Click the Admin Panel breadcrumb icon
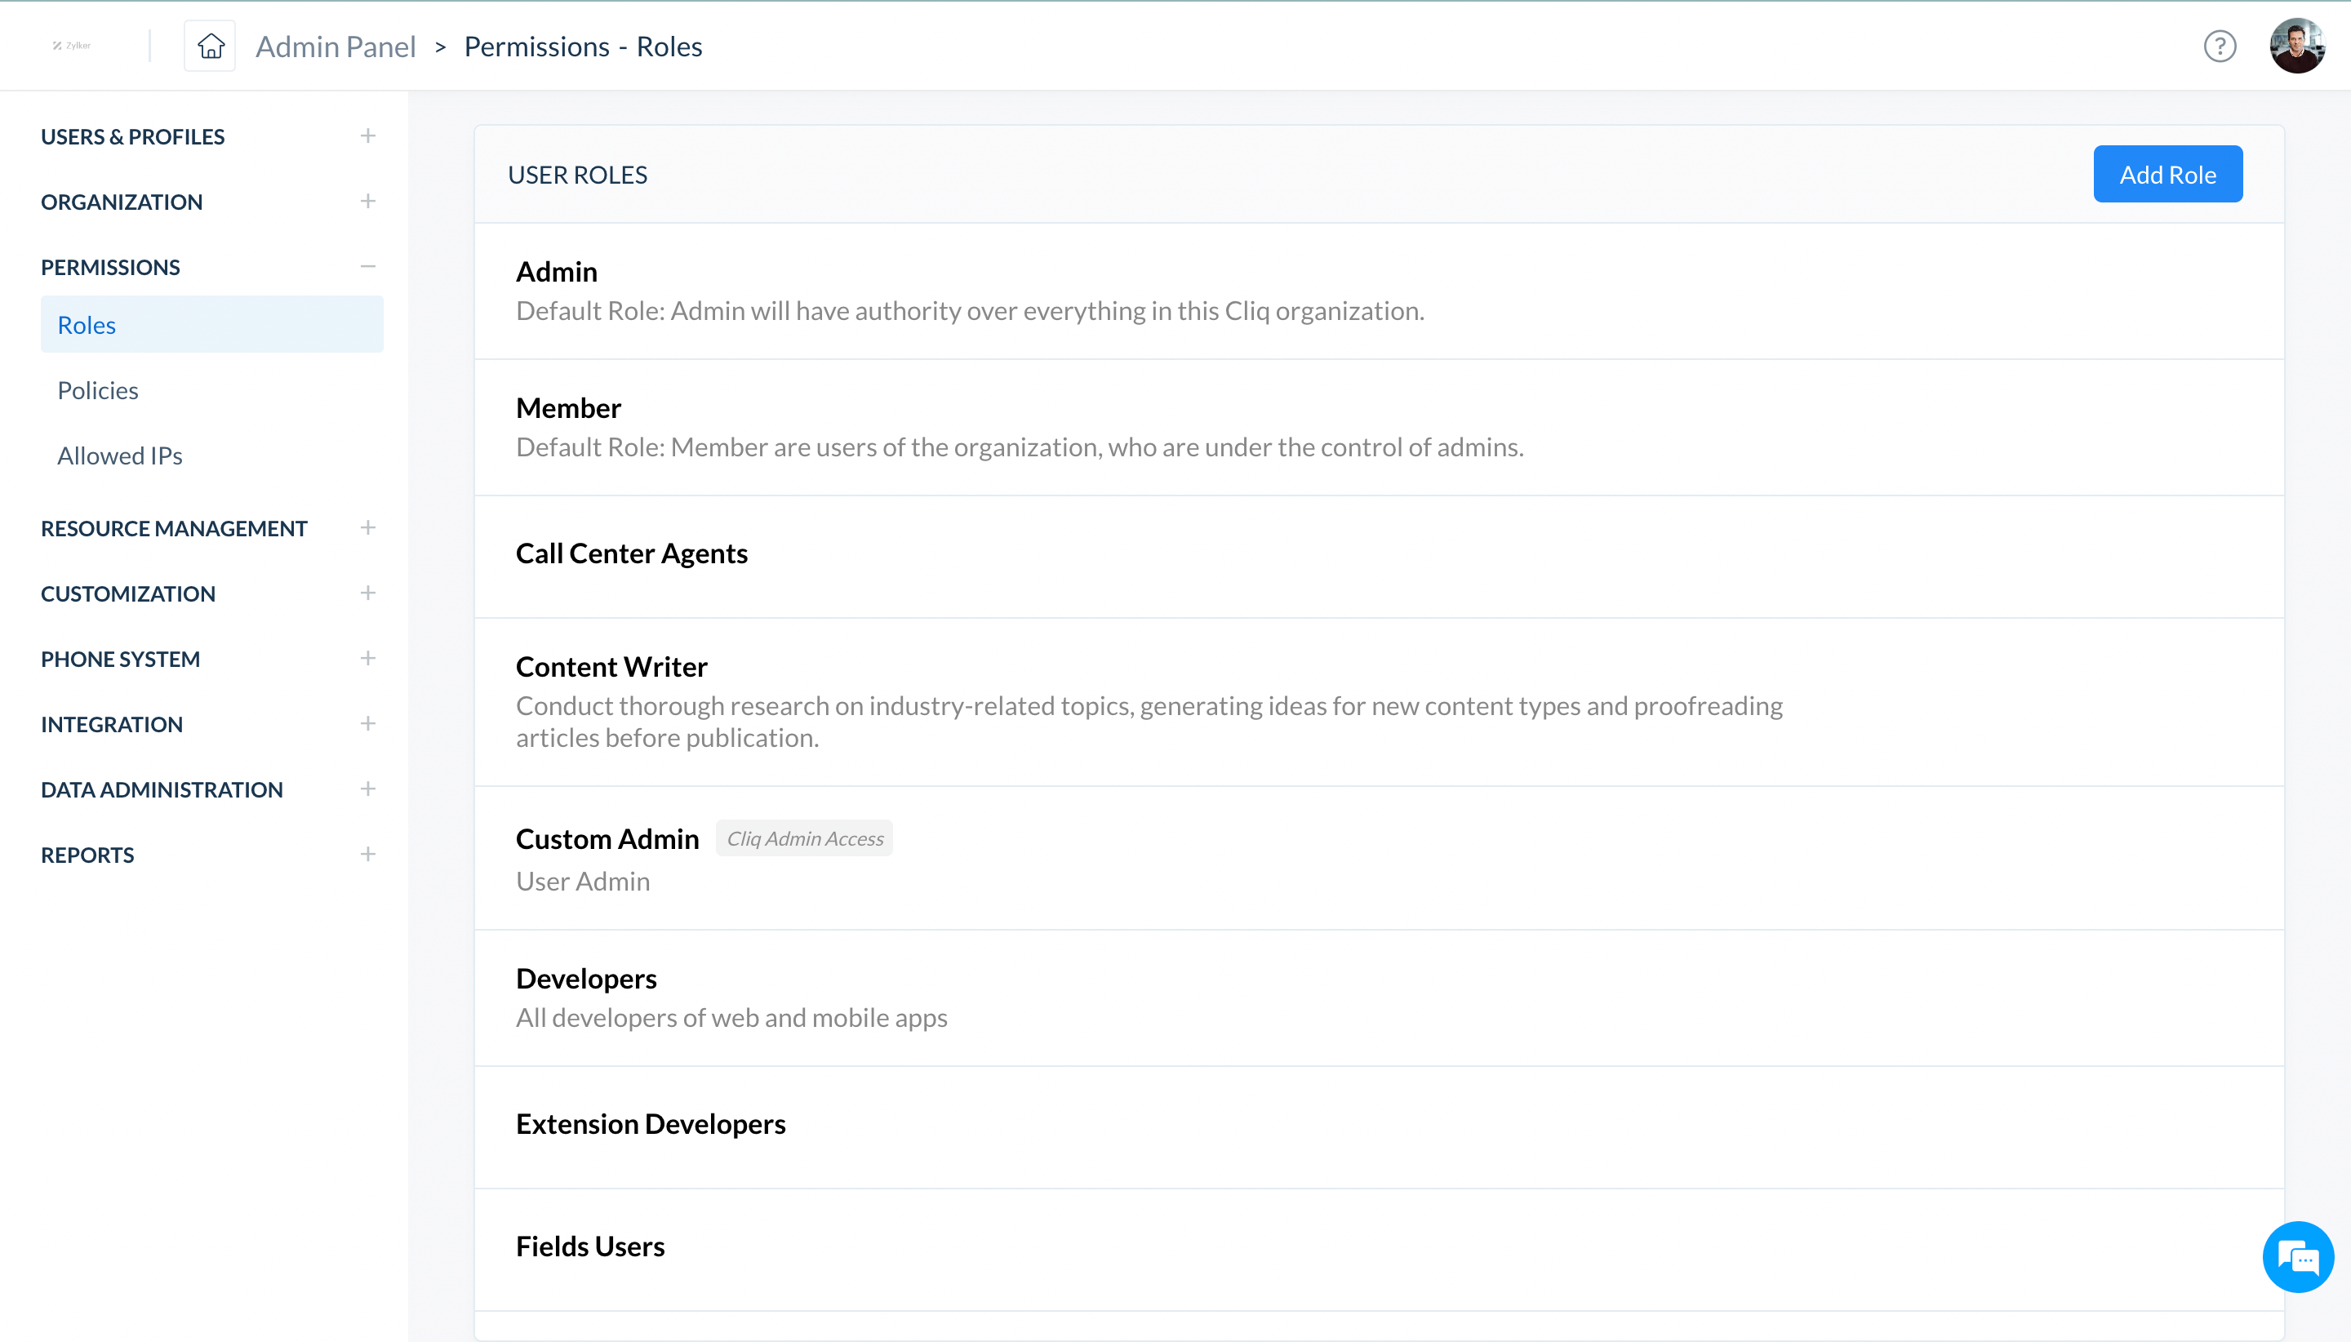 pos(208,45)
